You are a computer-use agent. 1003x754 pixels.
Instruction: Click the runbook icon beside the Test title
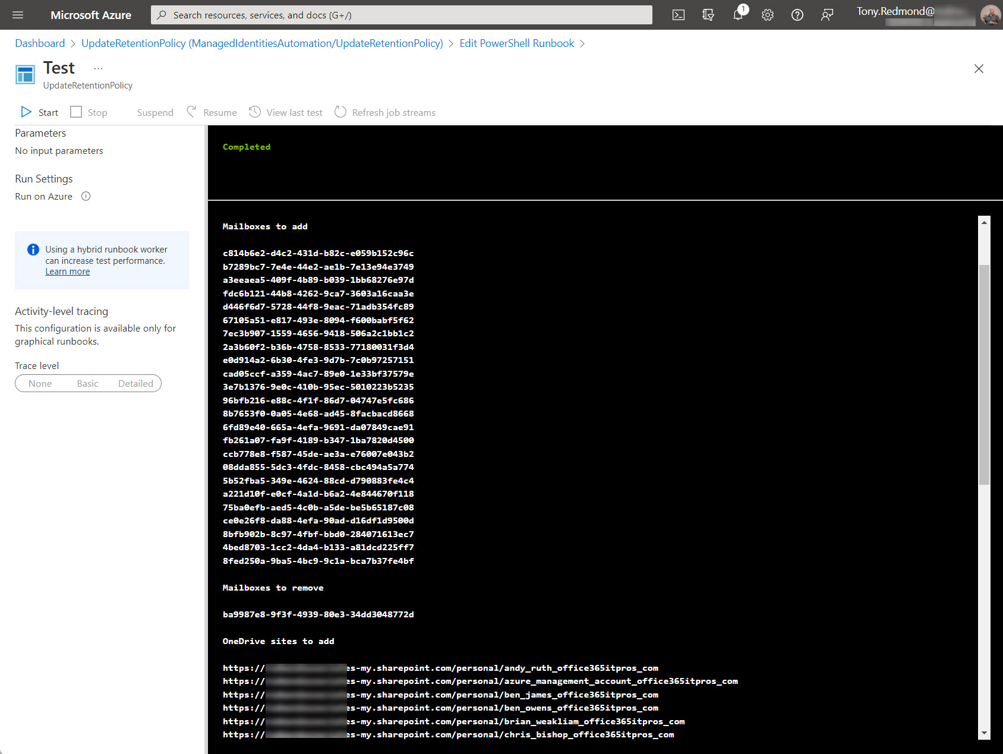[x=25, y=73]
